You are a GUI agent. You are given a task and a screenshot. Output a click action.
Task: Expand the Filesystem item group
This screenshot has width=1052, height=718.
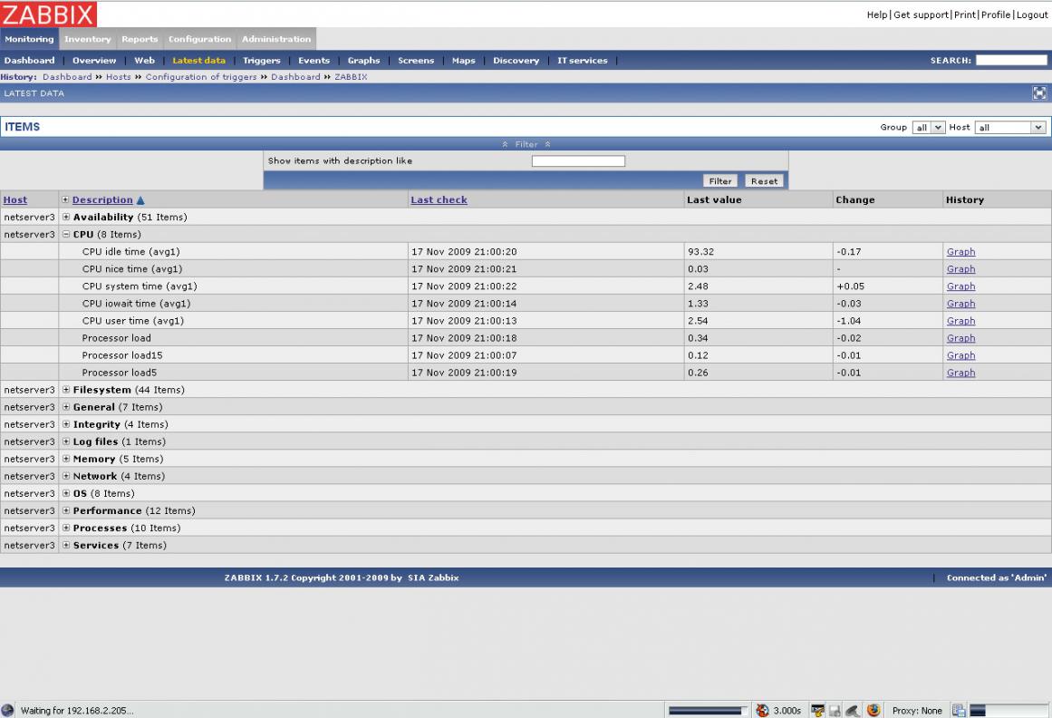(x=66, y=389)
